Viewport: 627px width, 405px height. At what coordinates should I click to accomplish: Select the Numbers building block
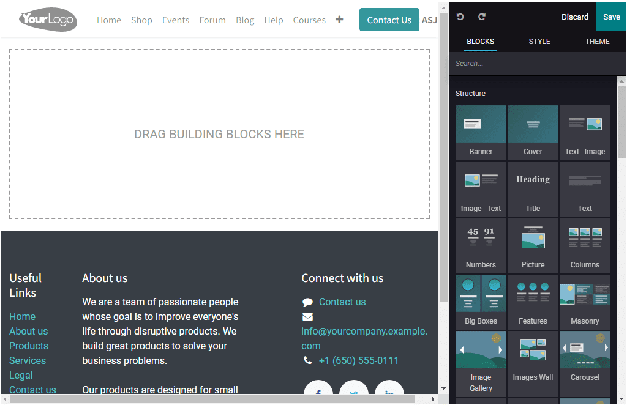click(x=481, y=245)
